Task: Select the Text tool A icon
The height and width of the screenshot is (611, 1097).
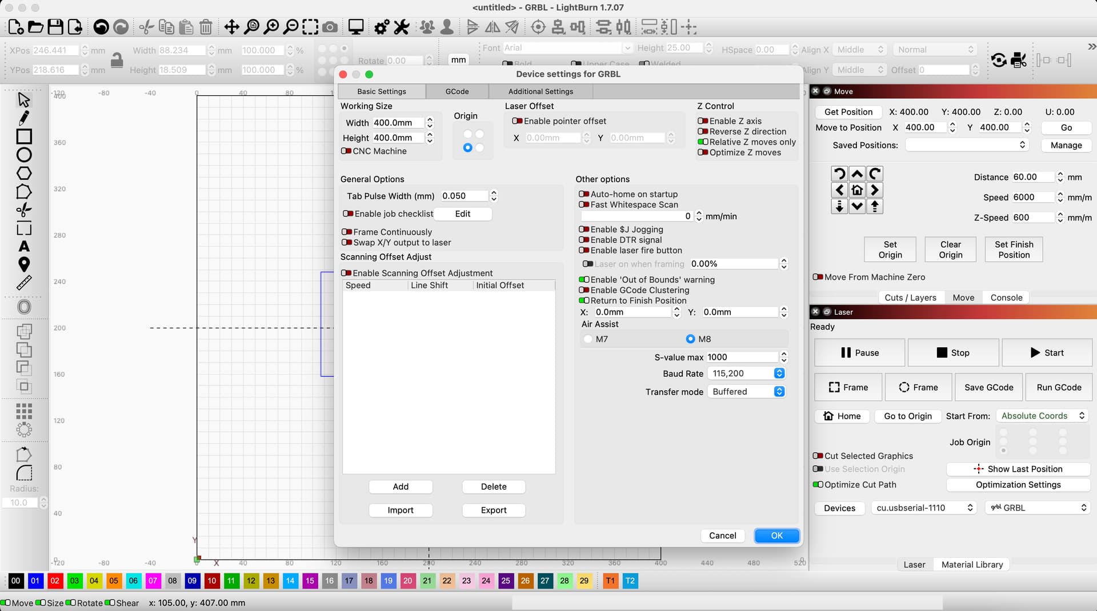Action: (x=24, y=246)
